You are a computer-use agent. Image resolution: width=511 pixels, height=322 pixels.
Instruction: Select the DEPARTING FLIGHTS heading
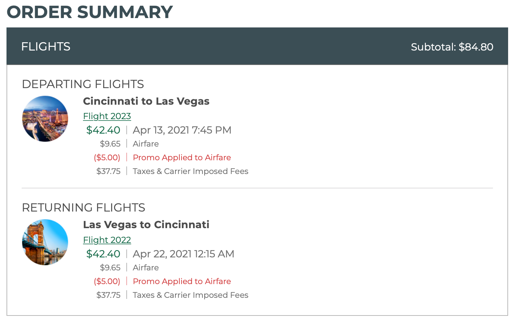tap(83, 84)
